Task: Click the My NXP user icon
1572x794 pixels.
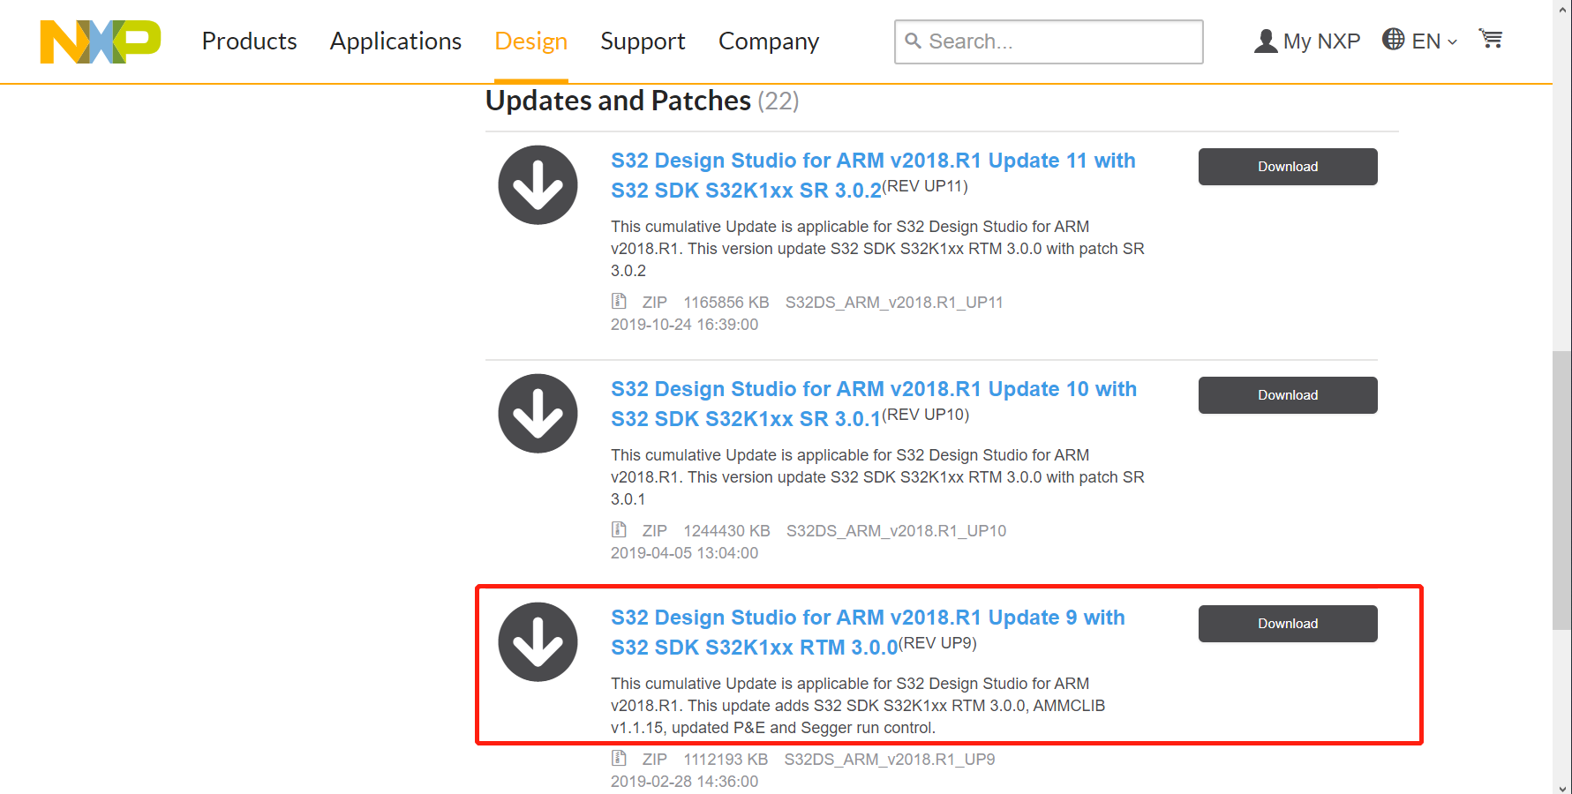Action: pyautogui.click(x=1266, y=41)
